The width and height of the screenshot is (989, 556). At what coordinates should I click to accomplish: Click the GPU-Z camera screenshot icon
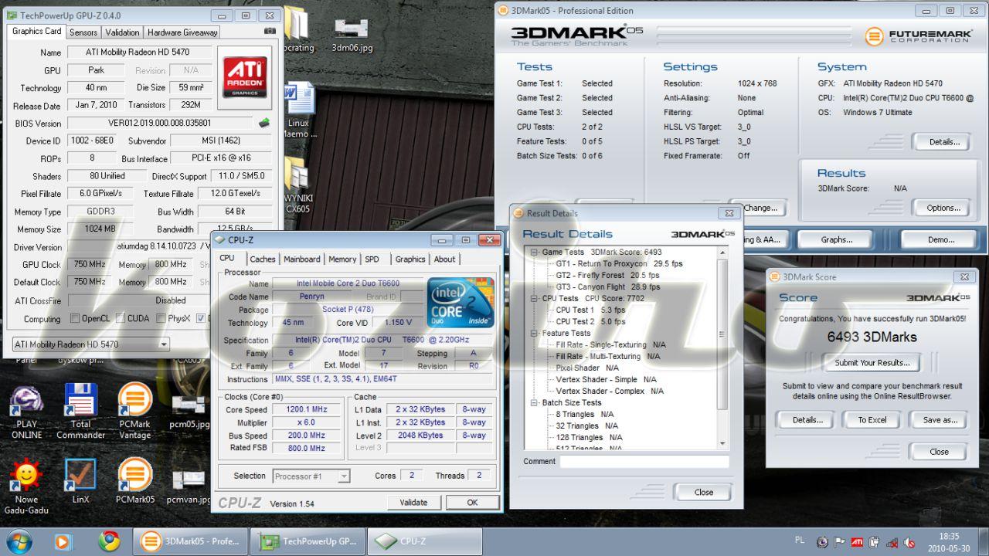[270, 32]
